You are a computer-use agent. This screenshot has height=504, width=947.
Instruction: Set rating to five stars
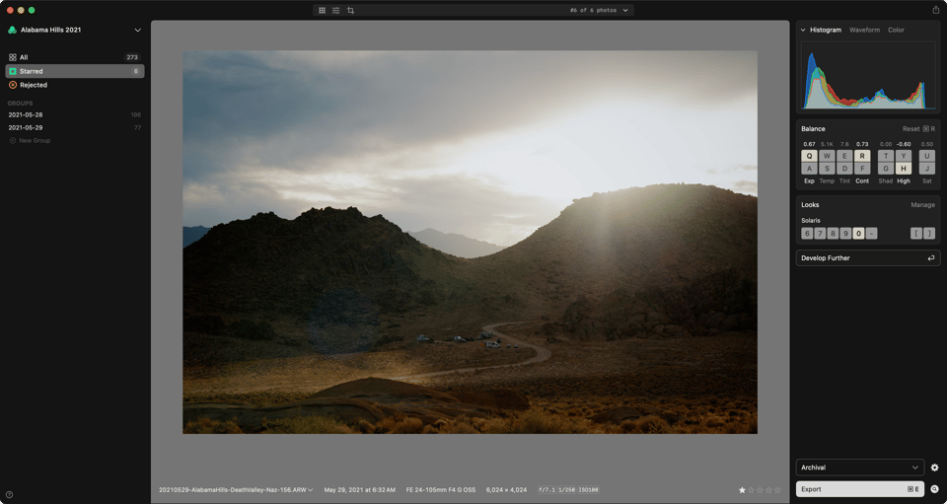[777, 490]
